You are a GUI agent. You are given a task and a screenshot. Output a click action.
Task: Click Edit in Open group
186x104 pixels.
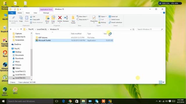(x=101, y=19)
